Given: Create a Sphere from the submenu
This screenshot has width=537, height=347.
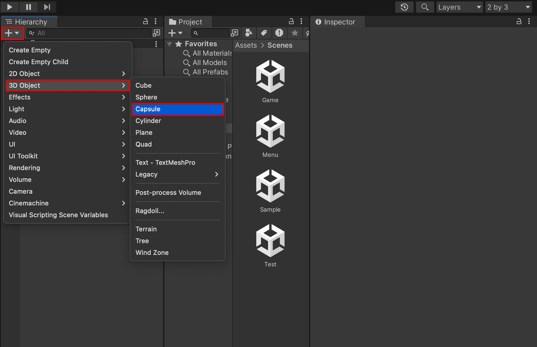Looking at the screenshot, I should [178, 97].
